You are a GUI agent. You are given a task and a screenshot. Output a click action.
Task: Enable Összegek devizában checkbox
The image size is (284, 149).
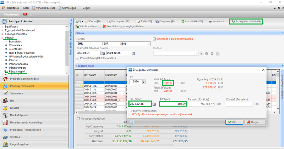(78, 119)
